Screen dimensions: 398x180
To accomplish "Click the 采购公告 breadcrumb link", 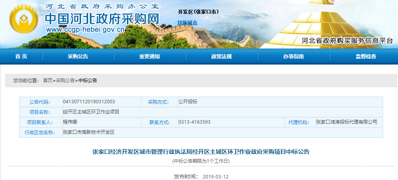I will (x=65, y=80).
